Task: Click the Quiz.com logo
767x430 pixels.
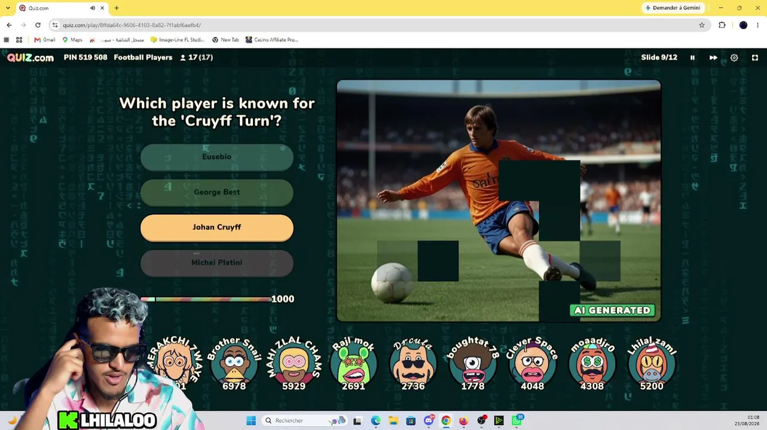Action: click(x=30, y=57)
